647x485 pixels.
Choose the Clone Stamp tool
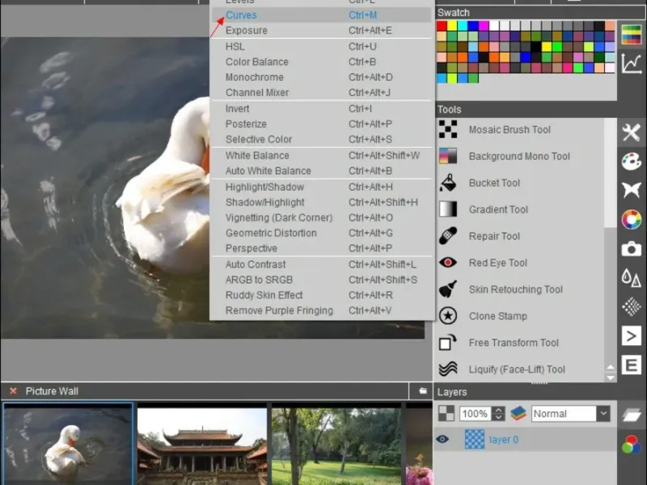tap(497, 316)
